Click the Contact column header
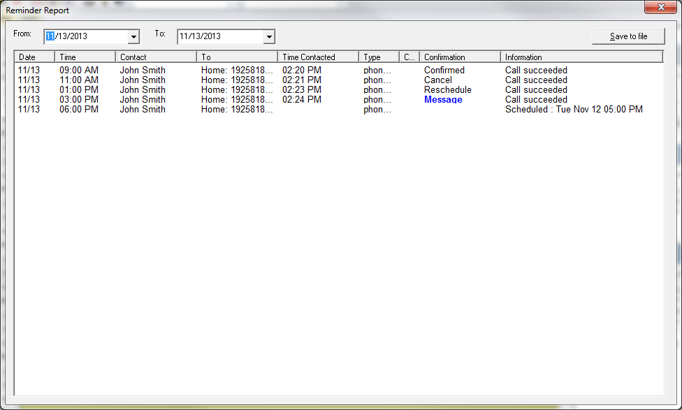 [x=156, y=57]
